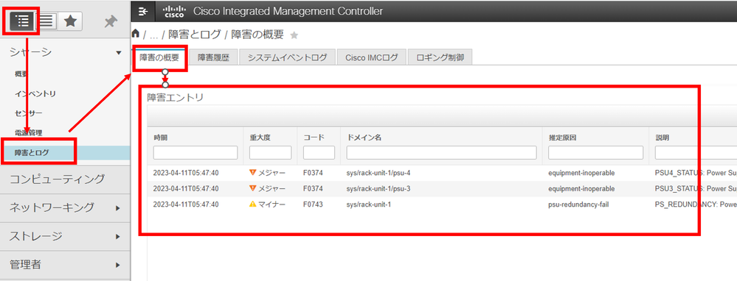Toggle the navigation menu button in header
The width and height of the screenshot is (737, 281).
[142, 11]
